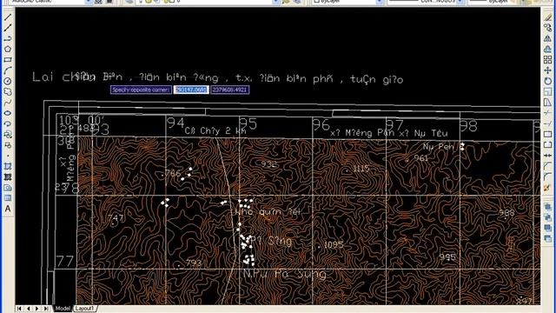Jump to last layout tab arrow
Screen dimensions: 556x313
point(46,309)
